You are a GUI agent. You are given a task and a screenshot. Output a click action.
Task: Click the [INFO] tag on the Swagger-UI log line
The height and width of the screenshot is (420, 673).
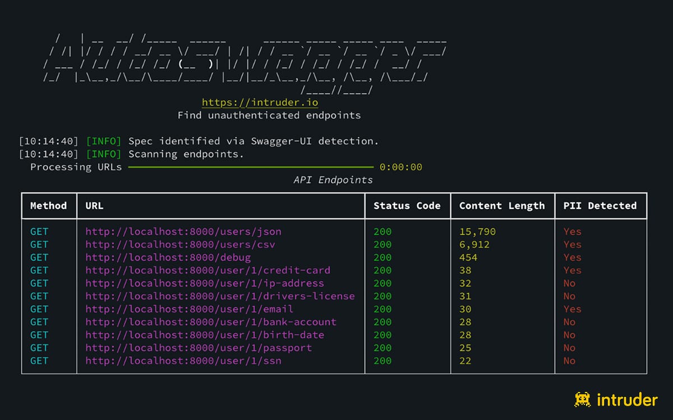104,141
